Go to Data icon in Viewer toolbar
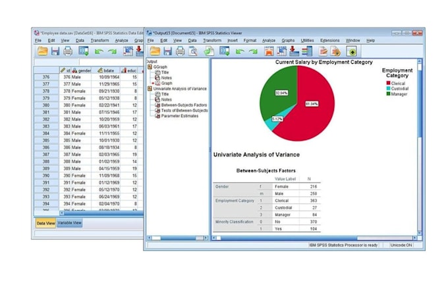This screenshot has width=448, height=285. [x=269, y=51]
